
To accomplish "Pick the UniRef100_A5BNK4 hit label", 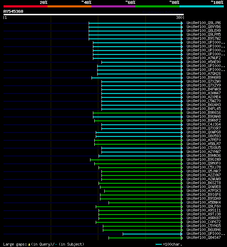I will [x=204, y=202].
